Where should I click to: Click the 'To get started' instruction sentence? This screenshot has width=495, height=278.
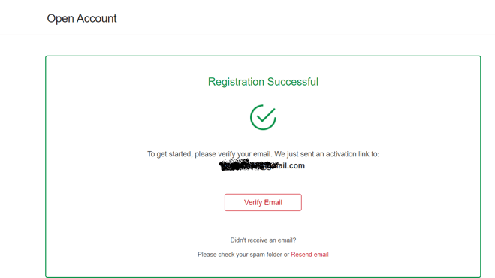tap(263, 154)
